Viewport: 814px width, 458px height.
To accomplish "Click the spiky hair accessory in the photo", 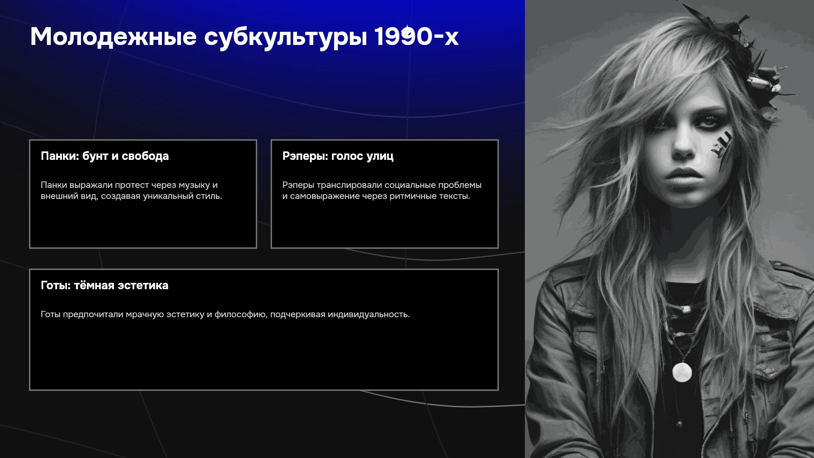I will pos(759,64).
